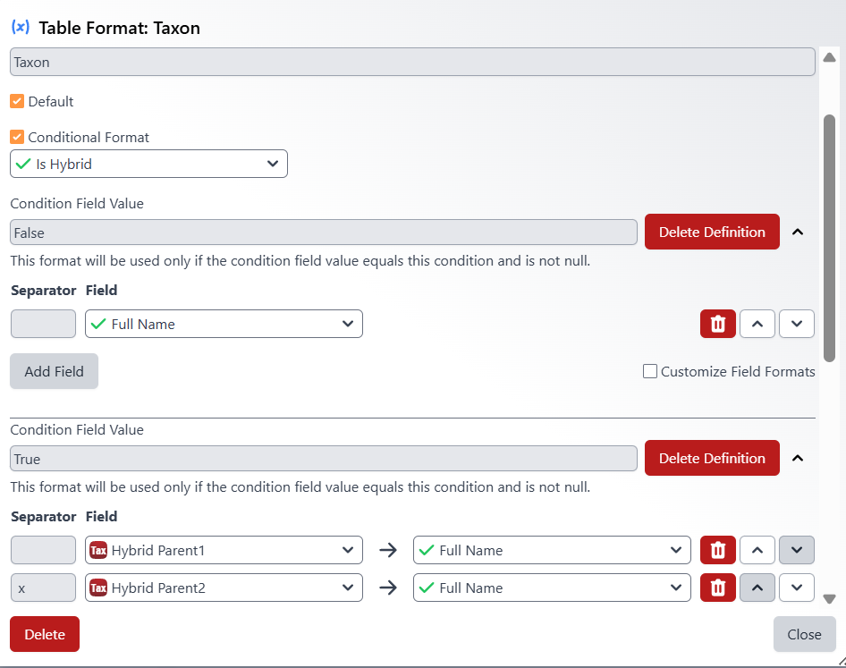This screenshot has height=668, width=846.
Task: Collapse the False condition definition
Action: (x=798, y=232)
